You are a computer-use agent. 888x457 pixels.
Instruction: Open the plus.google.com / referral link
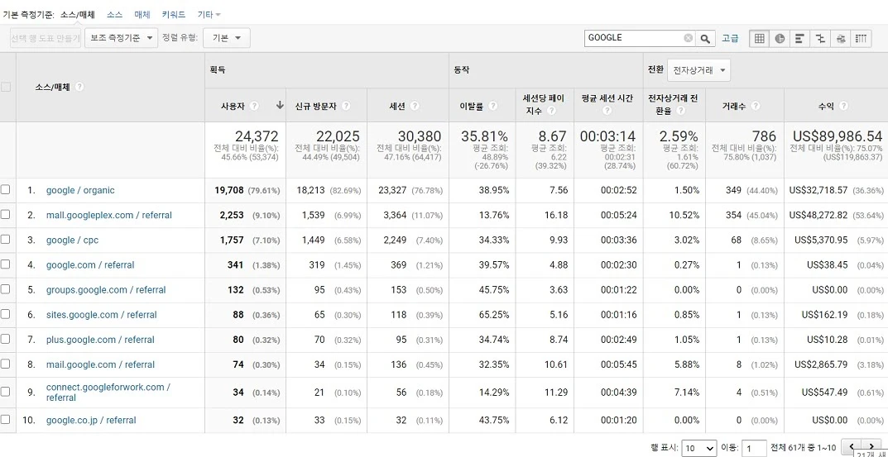(x=100, y=340)
